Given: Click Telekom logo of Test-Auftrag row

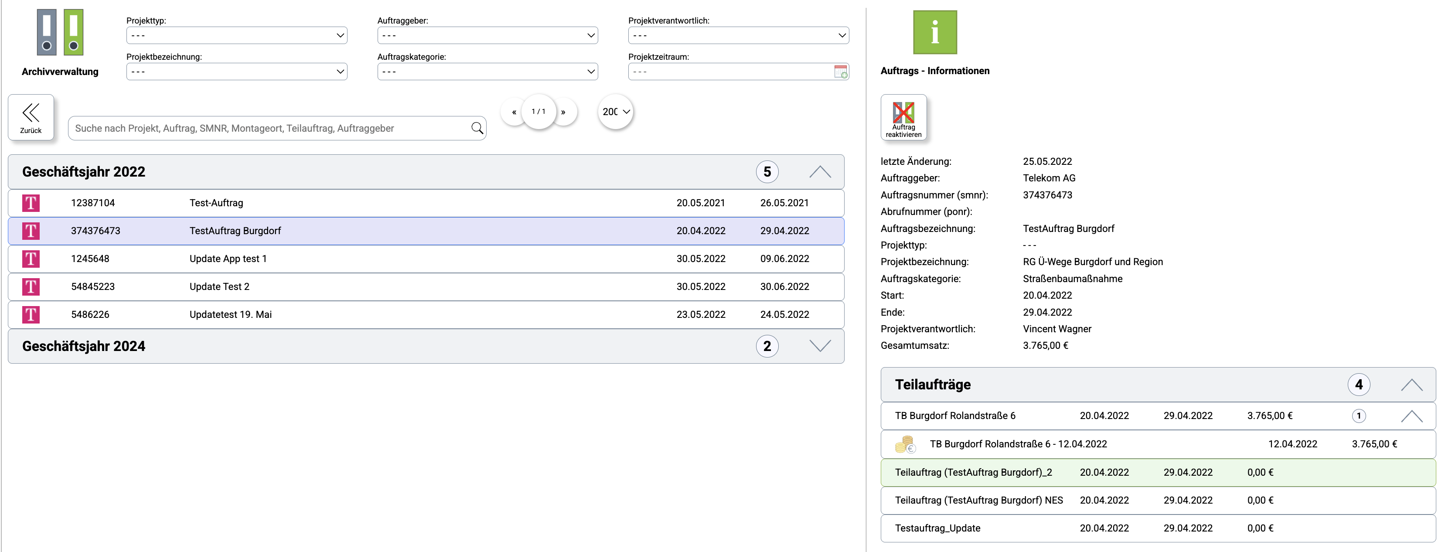Looking at the screenshot, I should 31,203.
